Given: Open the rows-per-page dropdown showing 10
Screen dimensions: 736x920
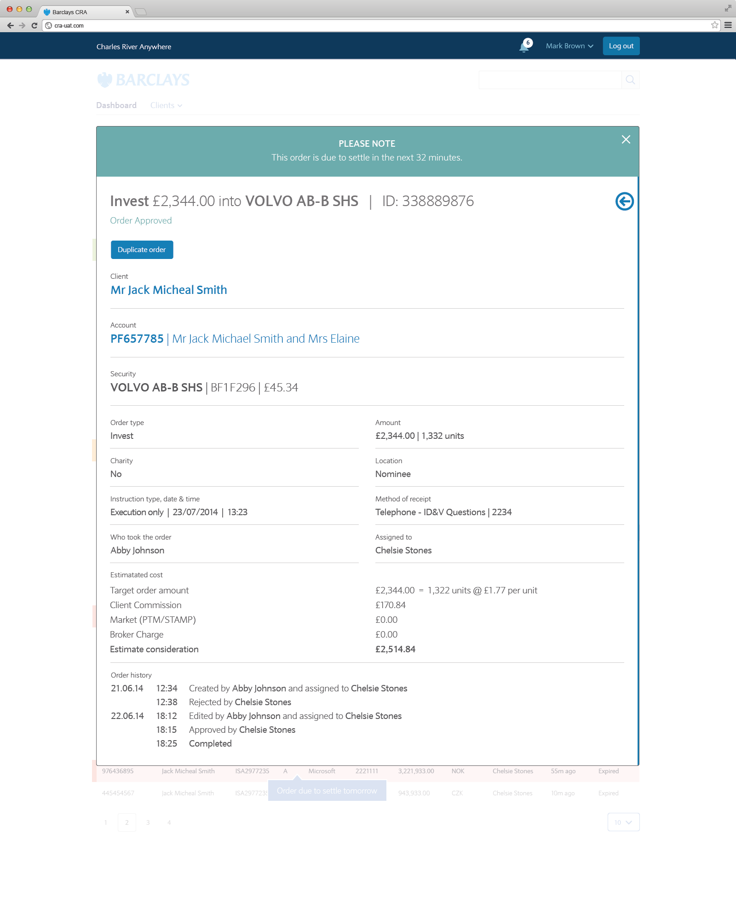Looking at the screenshot, I should (623, 822).
